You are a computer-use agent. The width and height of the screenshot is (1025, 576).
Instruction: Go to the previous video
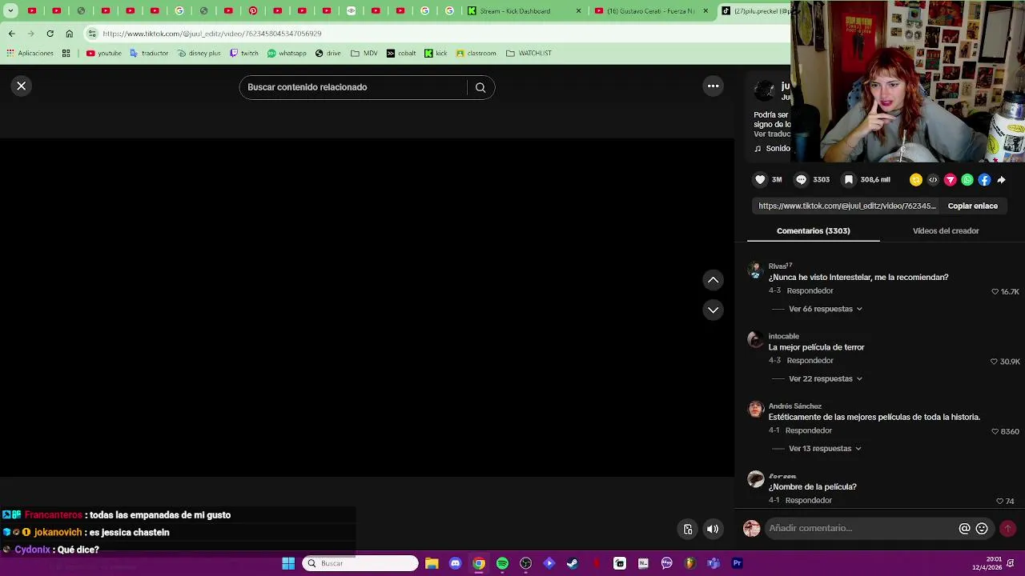click(x=713, y=280)
